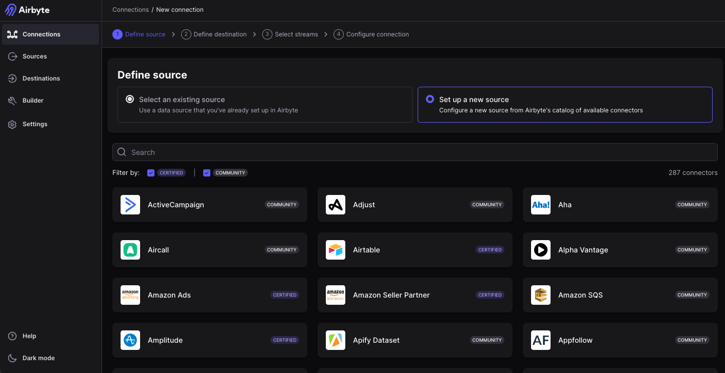
Task: Uncheck the Certified filter checkbox
Action: 151,173
